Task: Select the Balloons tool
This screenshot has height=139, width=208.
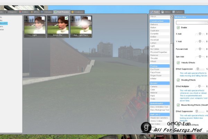Action: 160,24
